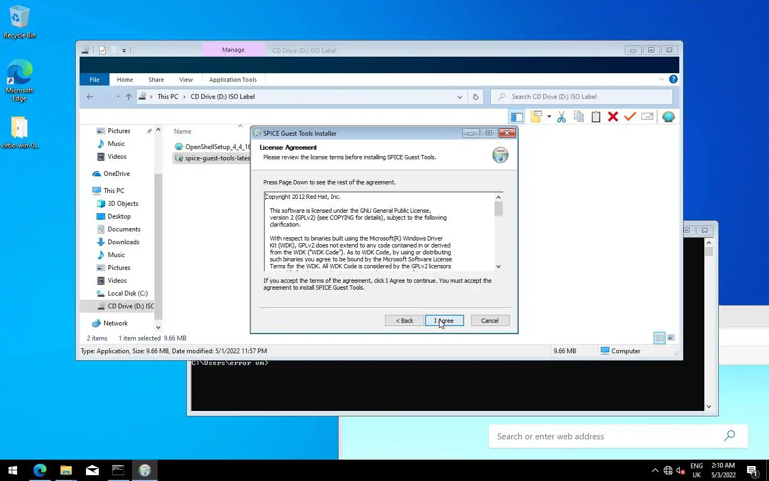Click CD Drive (D:) ISO Label breadcrumb
Image resolution: width=769 pixels, height=481 pixels.
coord(223,97)
